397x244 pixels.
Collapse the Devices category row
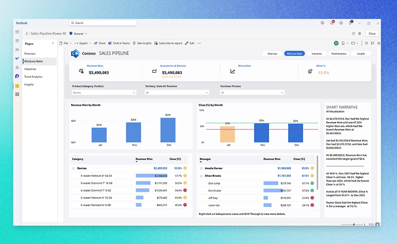pos(74,169)
